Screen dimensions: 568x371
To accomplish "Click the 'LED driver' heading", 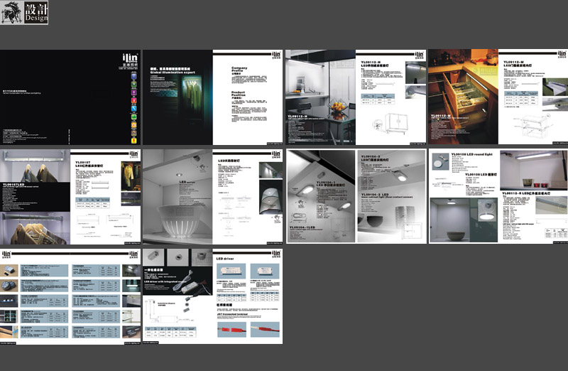I will pos(225,259).
